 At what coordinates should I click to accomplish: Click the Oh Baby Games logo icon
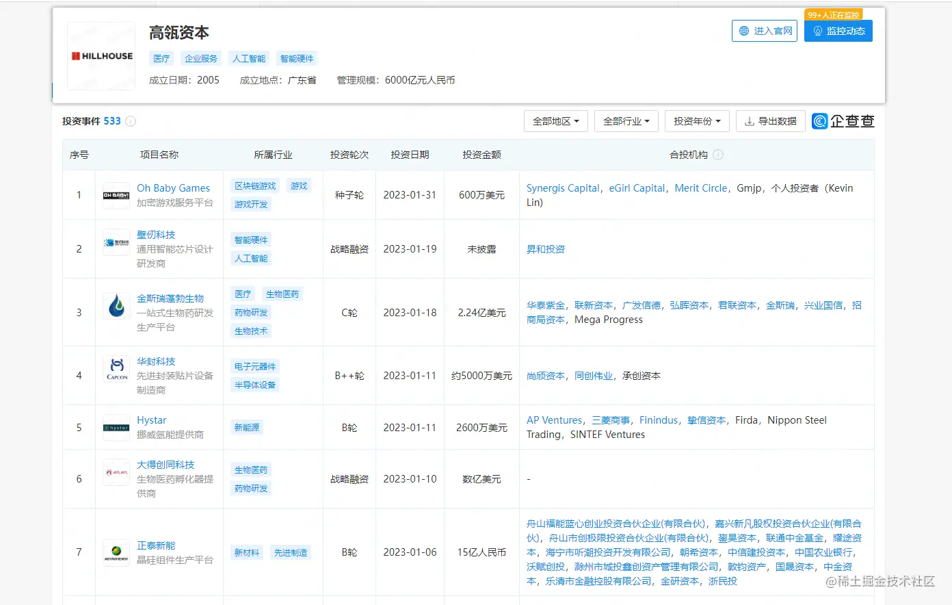click(x=116, y=195)
